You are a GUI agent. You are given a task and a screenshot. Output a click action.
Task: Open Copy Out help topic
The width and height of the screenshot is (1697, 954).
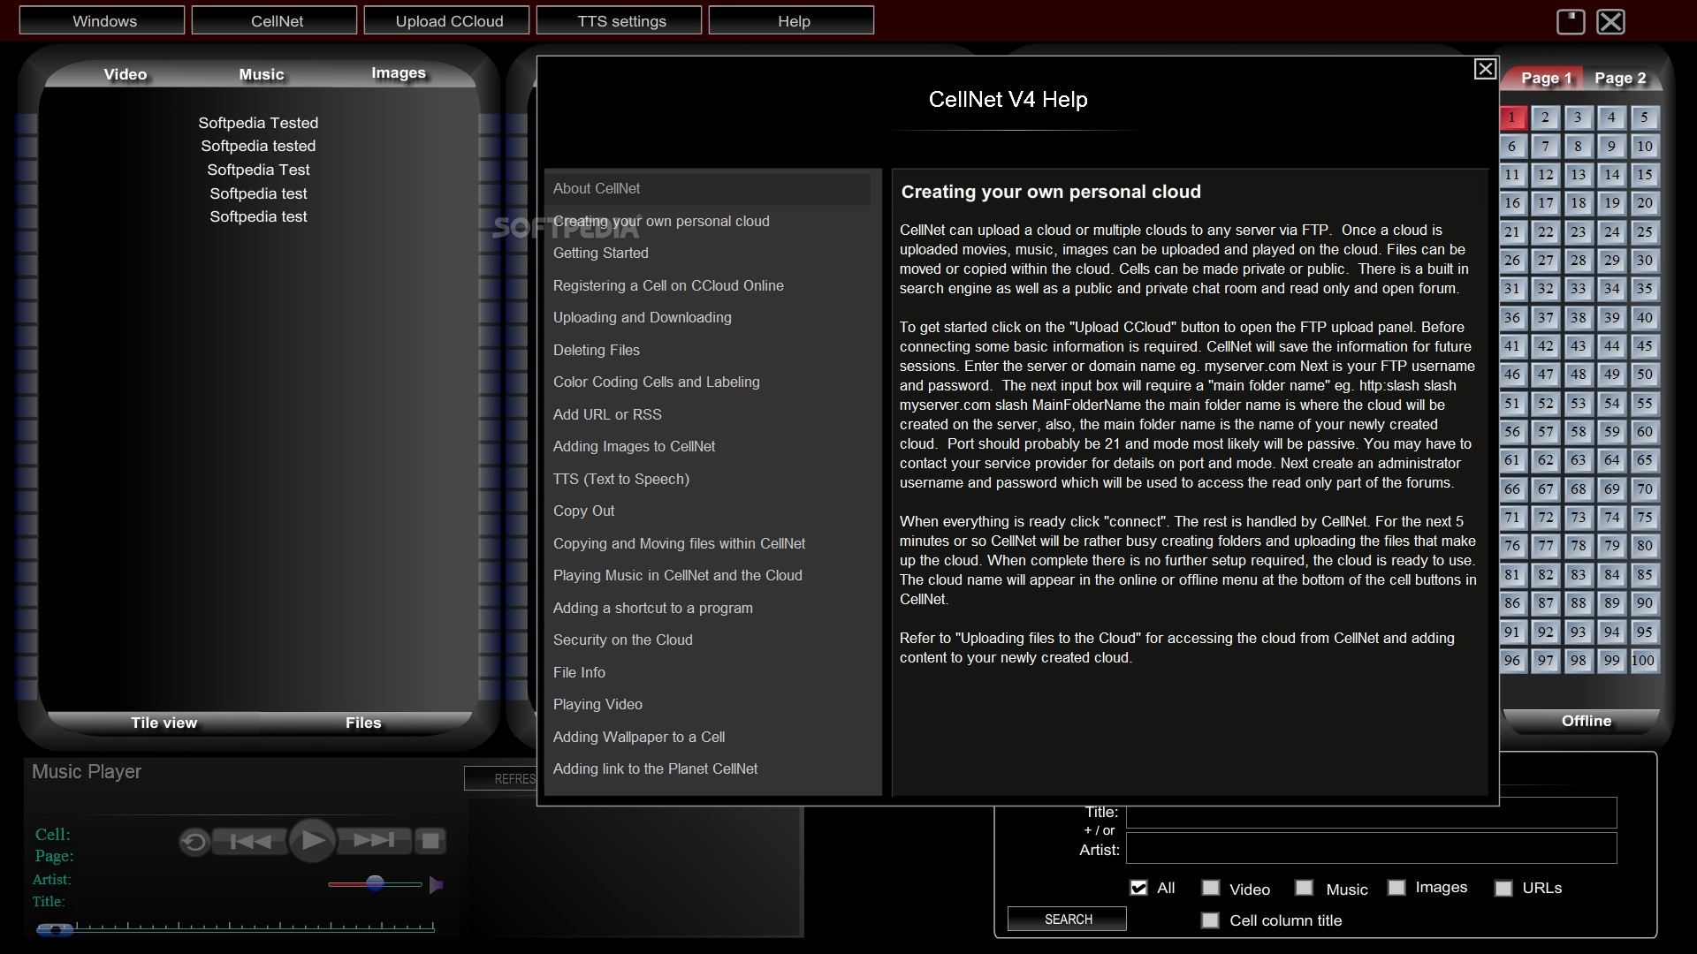584,511
